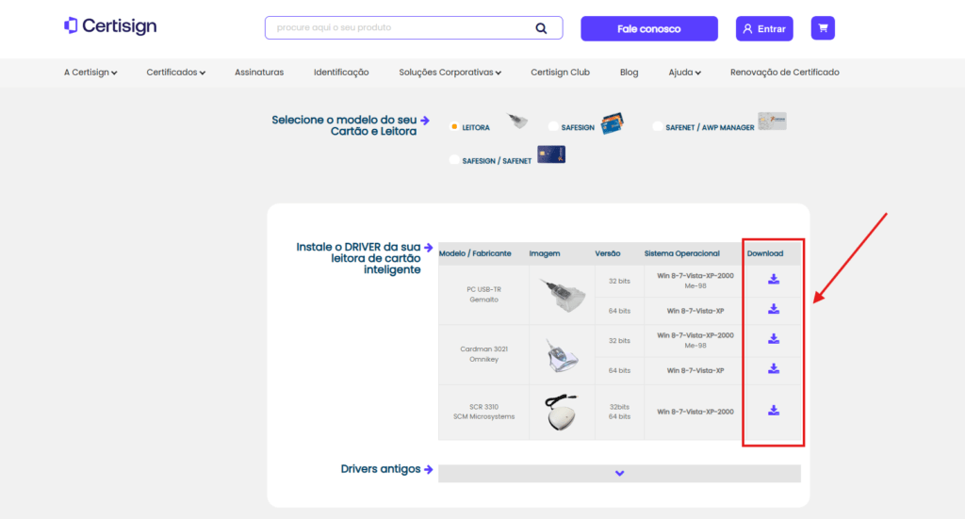Select the LEITORA radio option

(454, 126)
